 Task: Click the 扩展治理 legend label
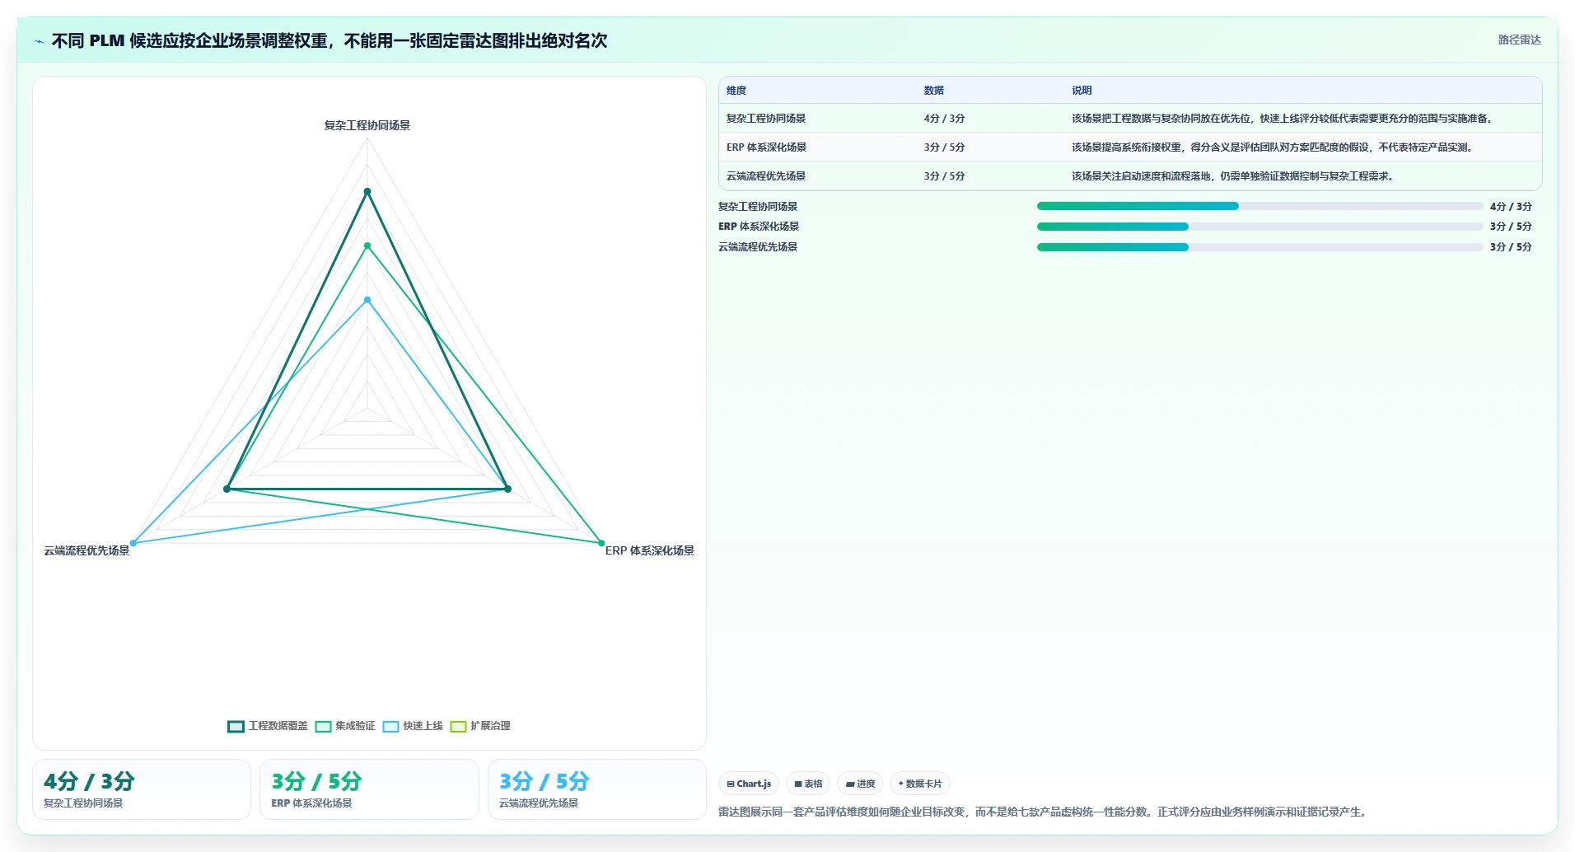490,726
